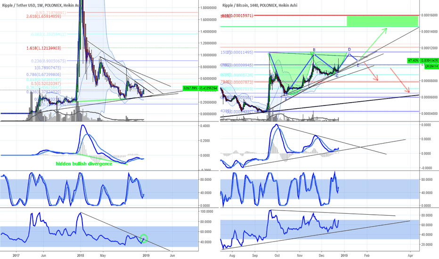
Task: Click pattern point B on Bitcoin chart
Action: pos(314,50)
